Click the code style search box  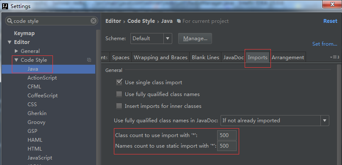(52, 21)
